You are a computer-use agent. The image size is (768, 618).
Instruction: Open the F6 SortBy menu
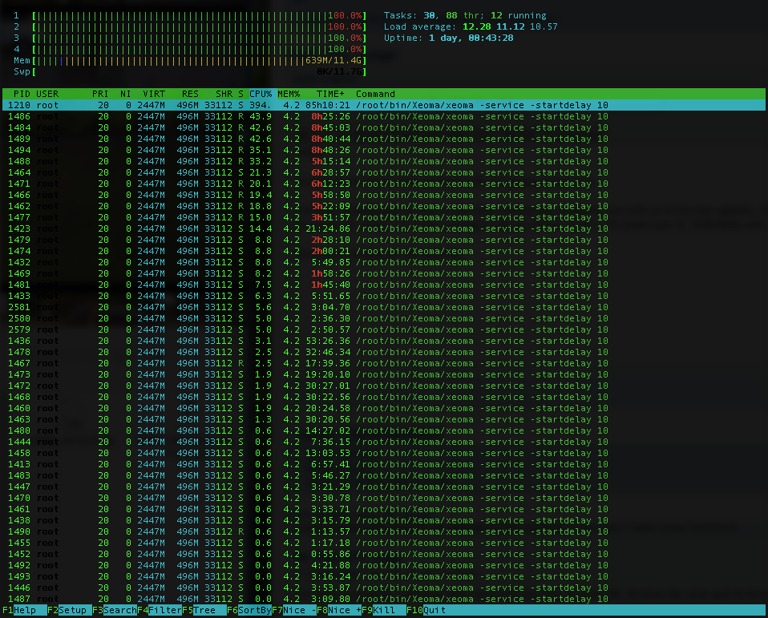[249, 610]
